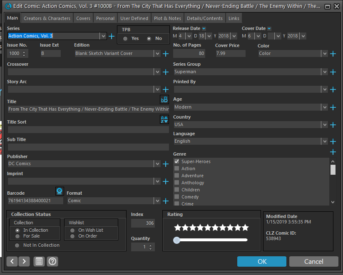Viewport: 343px width, 275px height.
Task: Open the Covers tab
Action: [83, 18]
